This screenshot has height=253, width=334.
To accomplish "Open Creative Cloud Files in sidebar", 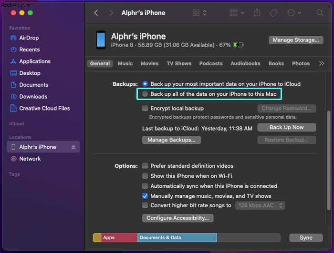I will pyautogui.click(x=44, y=108).
